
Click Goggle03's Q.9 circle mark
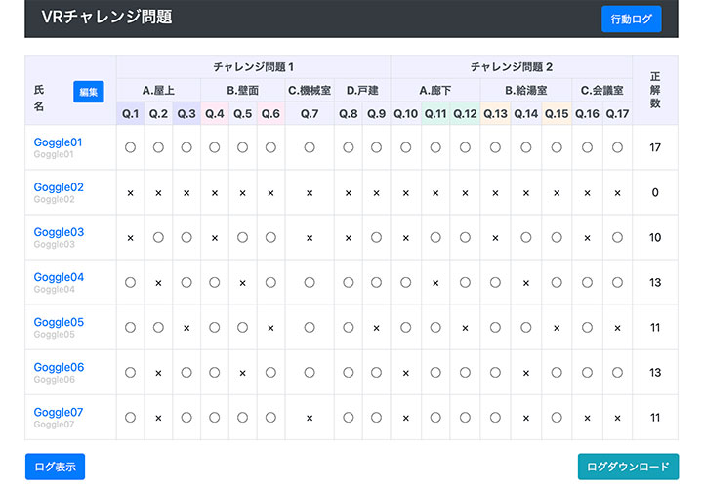click(377, 237)
